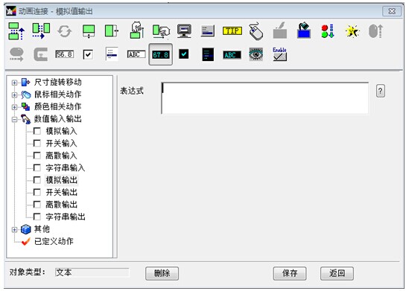Click the 保存 button
The width and height of the screenshot is (406, 291).
290,273
